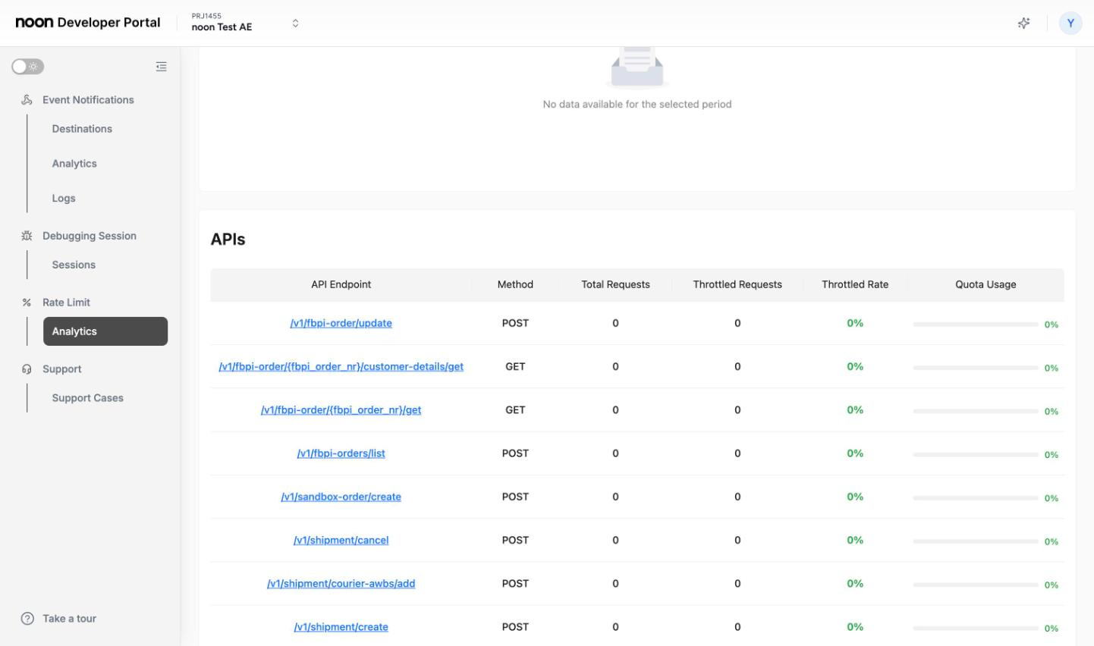The height and width of the screenshot is (646, 1094).
Task: Click the 'No data available for the selected period' message
Action: coord(637,105)
